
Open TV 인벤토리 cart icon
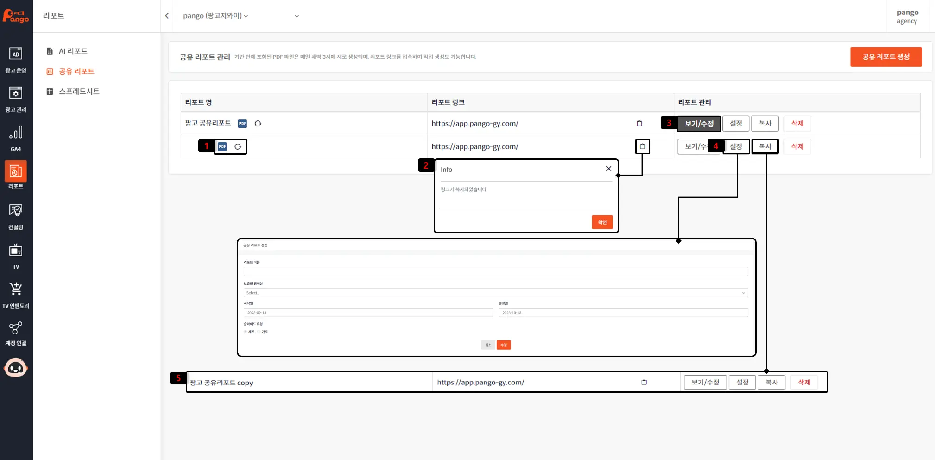click(x=16, y=295)
